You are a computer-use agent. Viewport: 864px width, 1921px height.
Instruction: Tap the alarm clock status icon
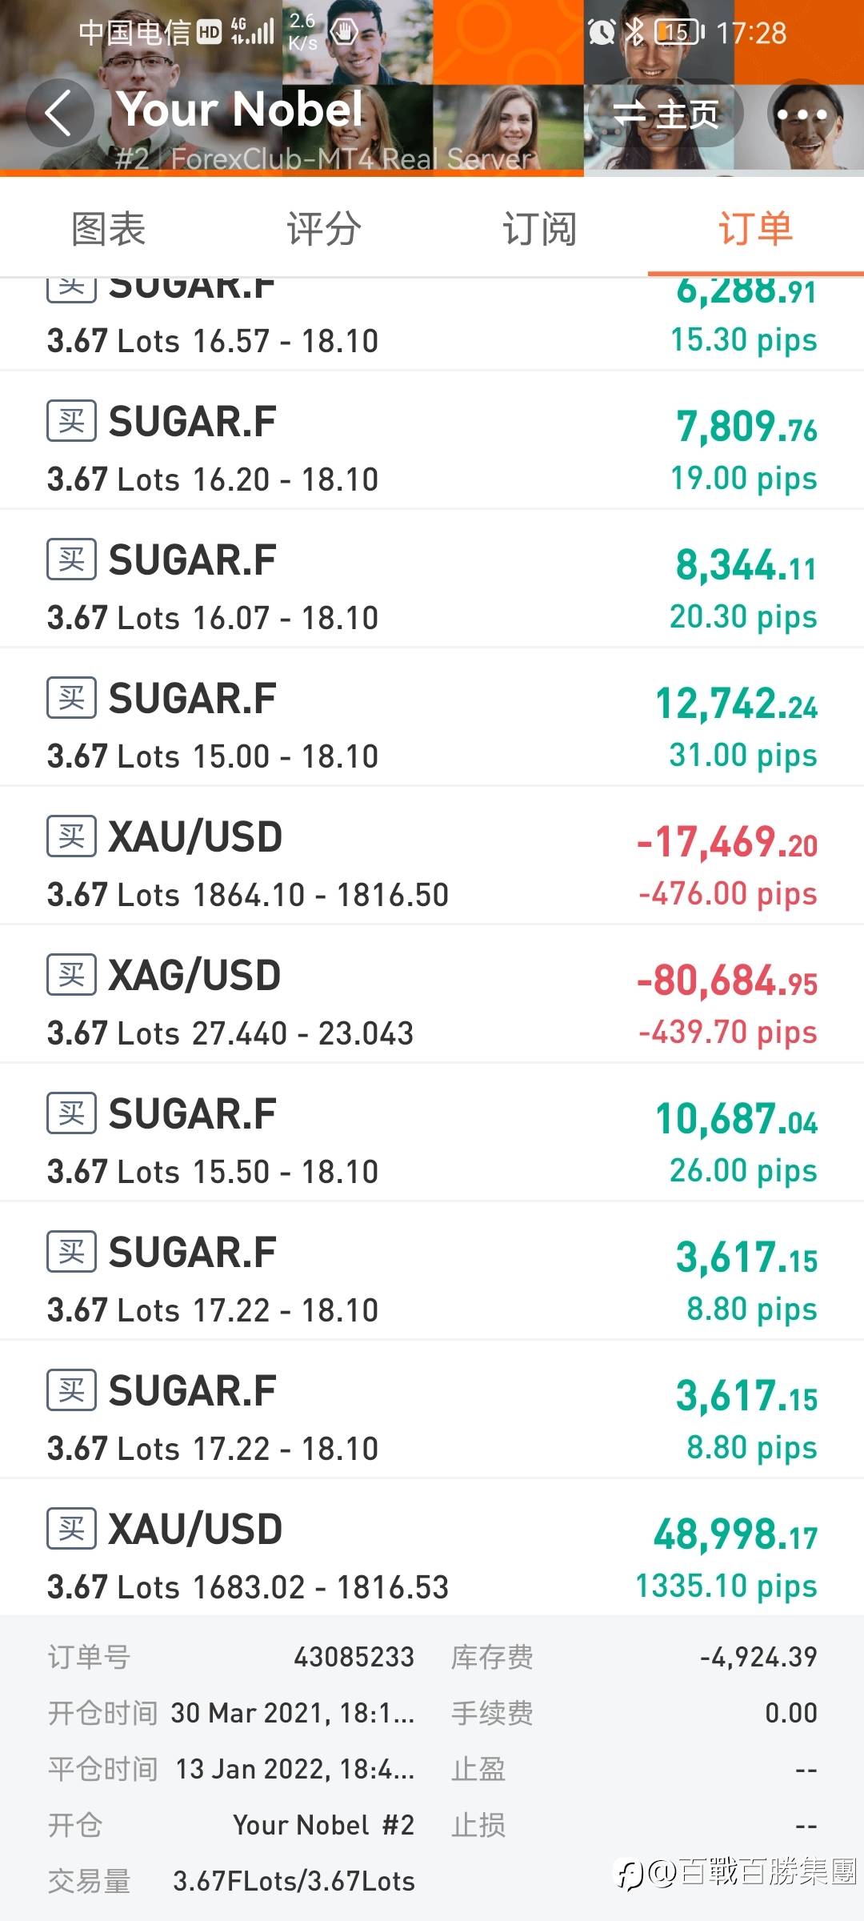(x=602, y=32)
